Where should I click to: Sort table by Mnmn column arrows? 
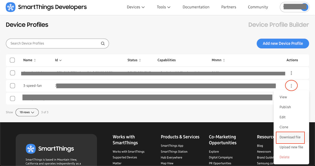pyautogui.click(x=224, y=60)
